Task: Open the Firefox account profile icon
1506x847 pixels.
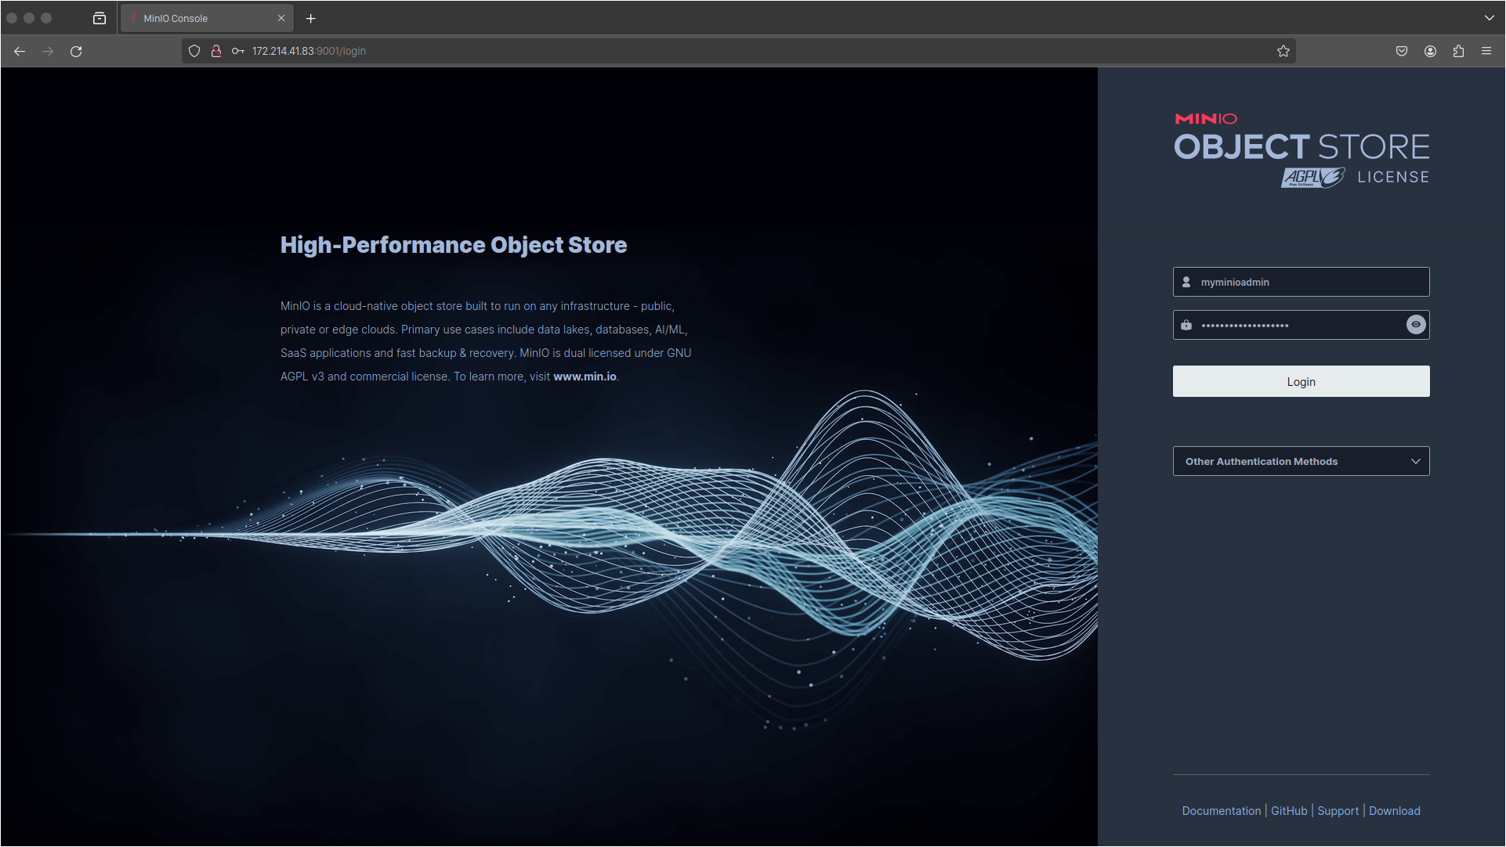Action: click(x=1430, y=51)
